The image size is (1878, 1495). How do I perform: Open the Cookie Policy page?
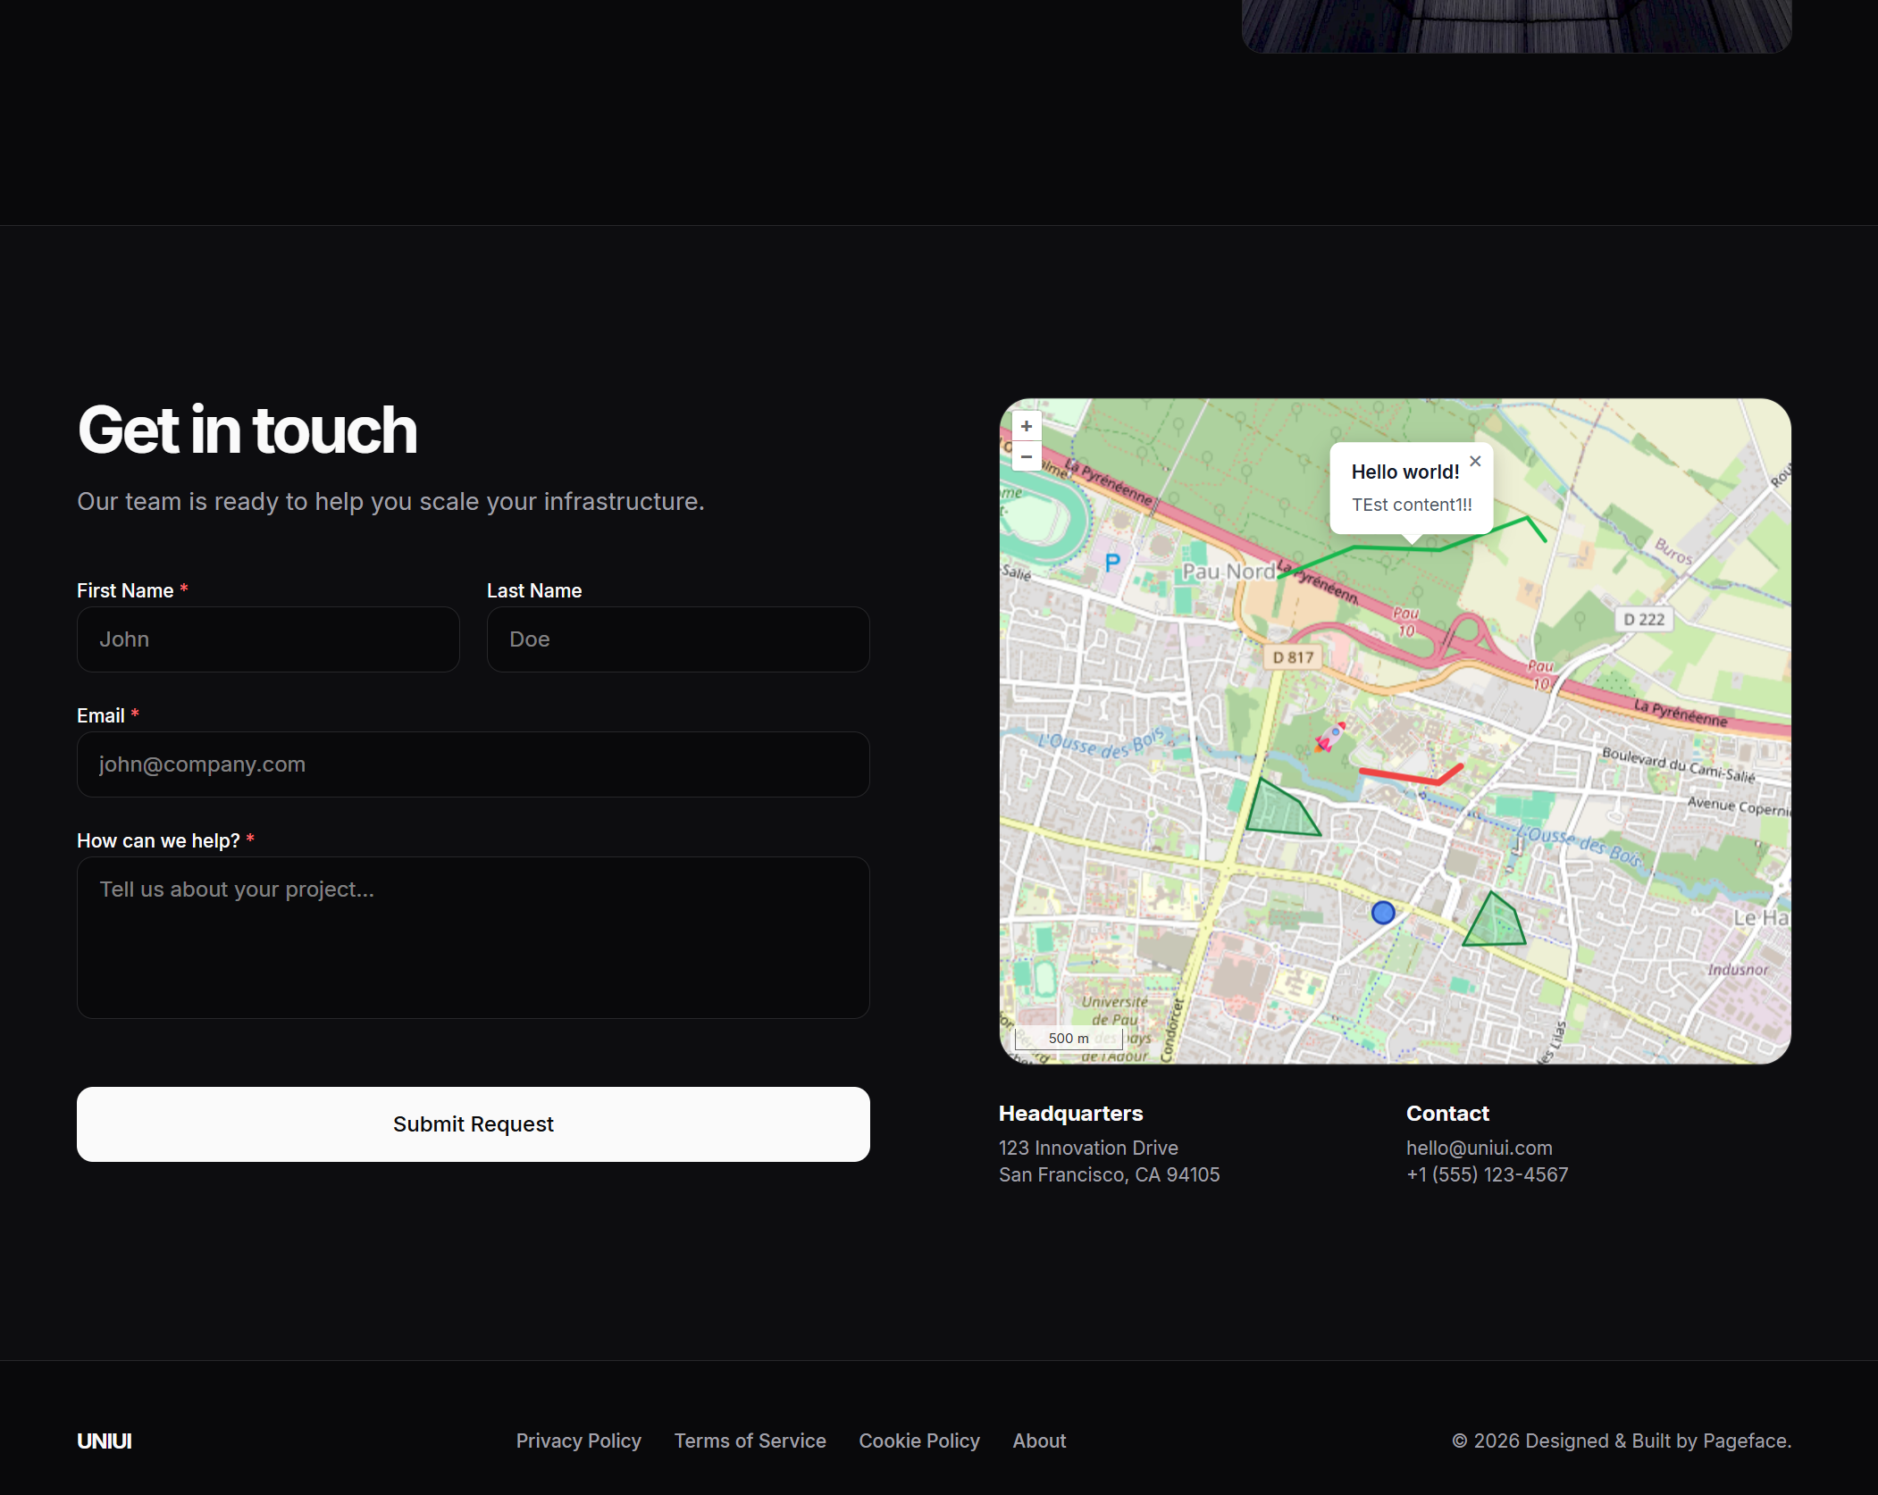pyautogui.click(x=918, y=1441)
